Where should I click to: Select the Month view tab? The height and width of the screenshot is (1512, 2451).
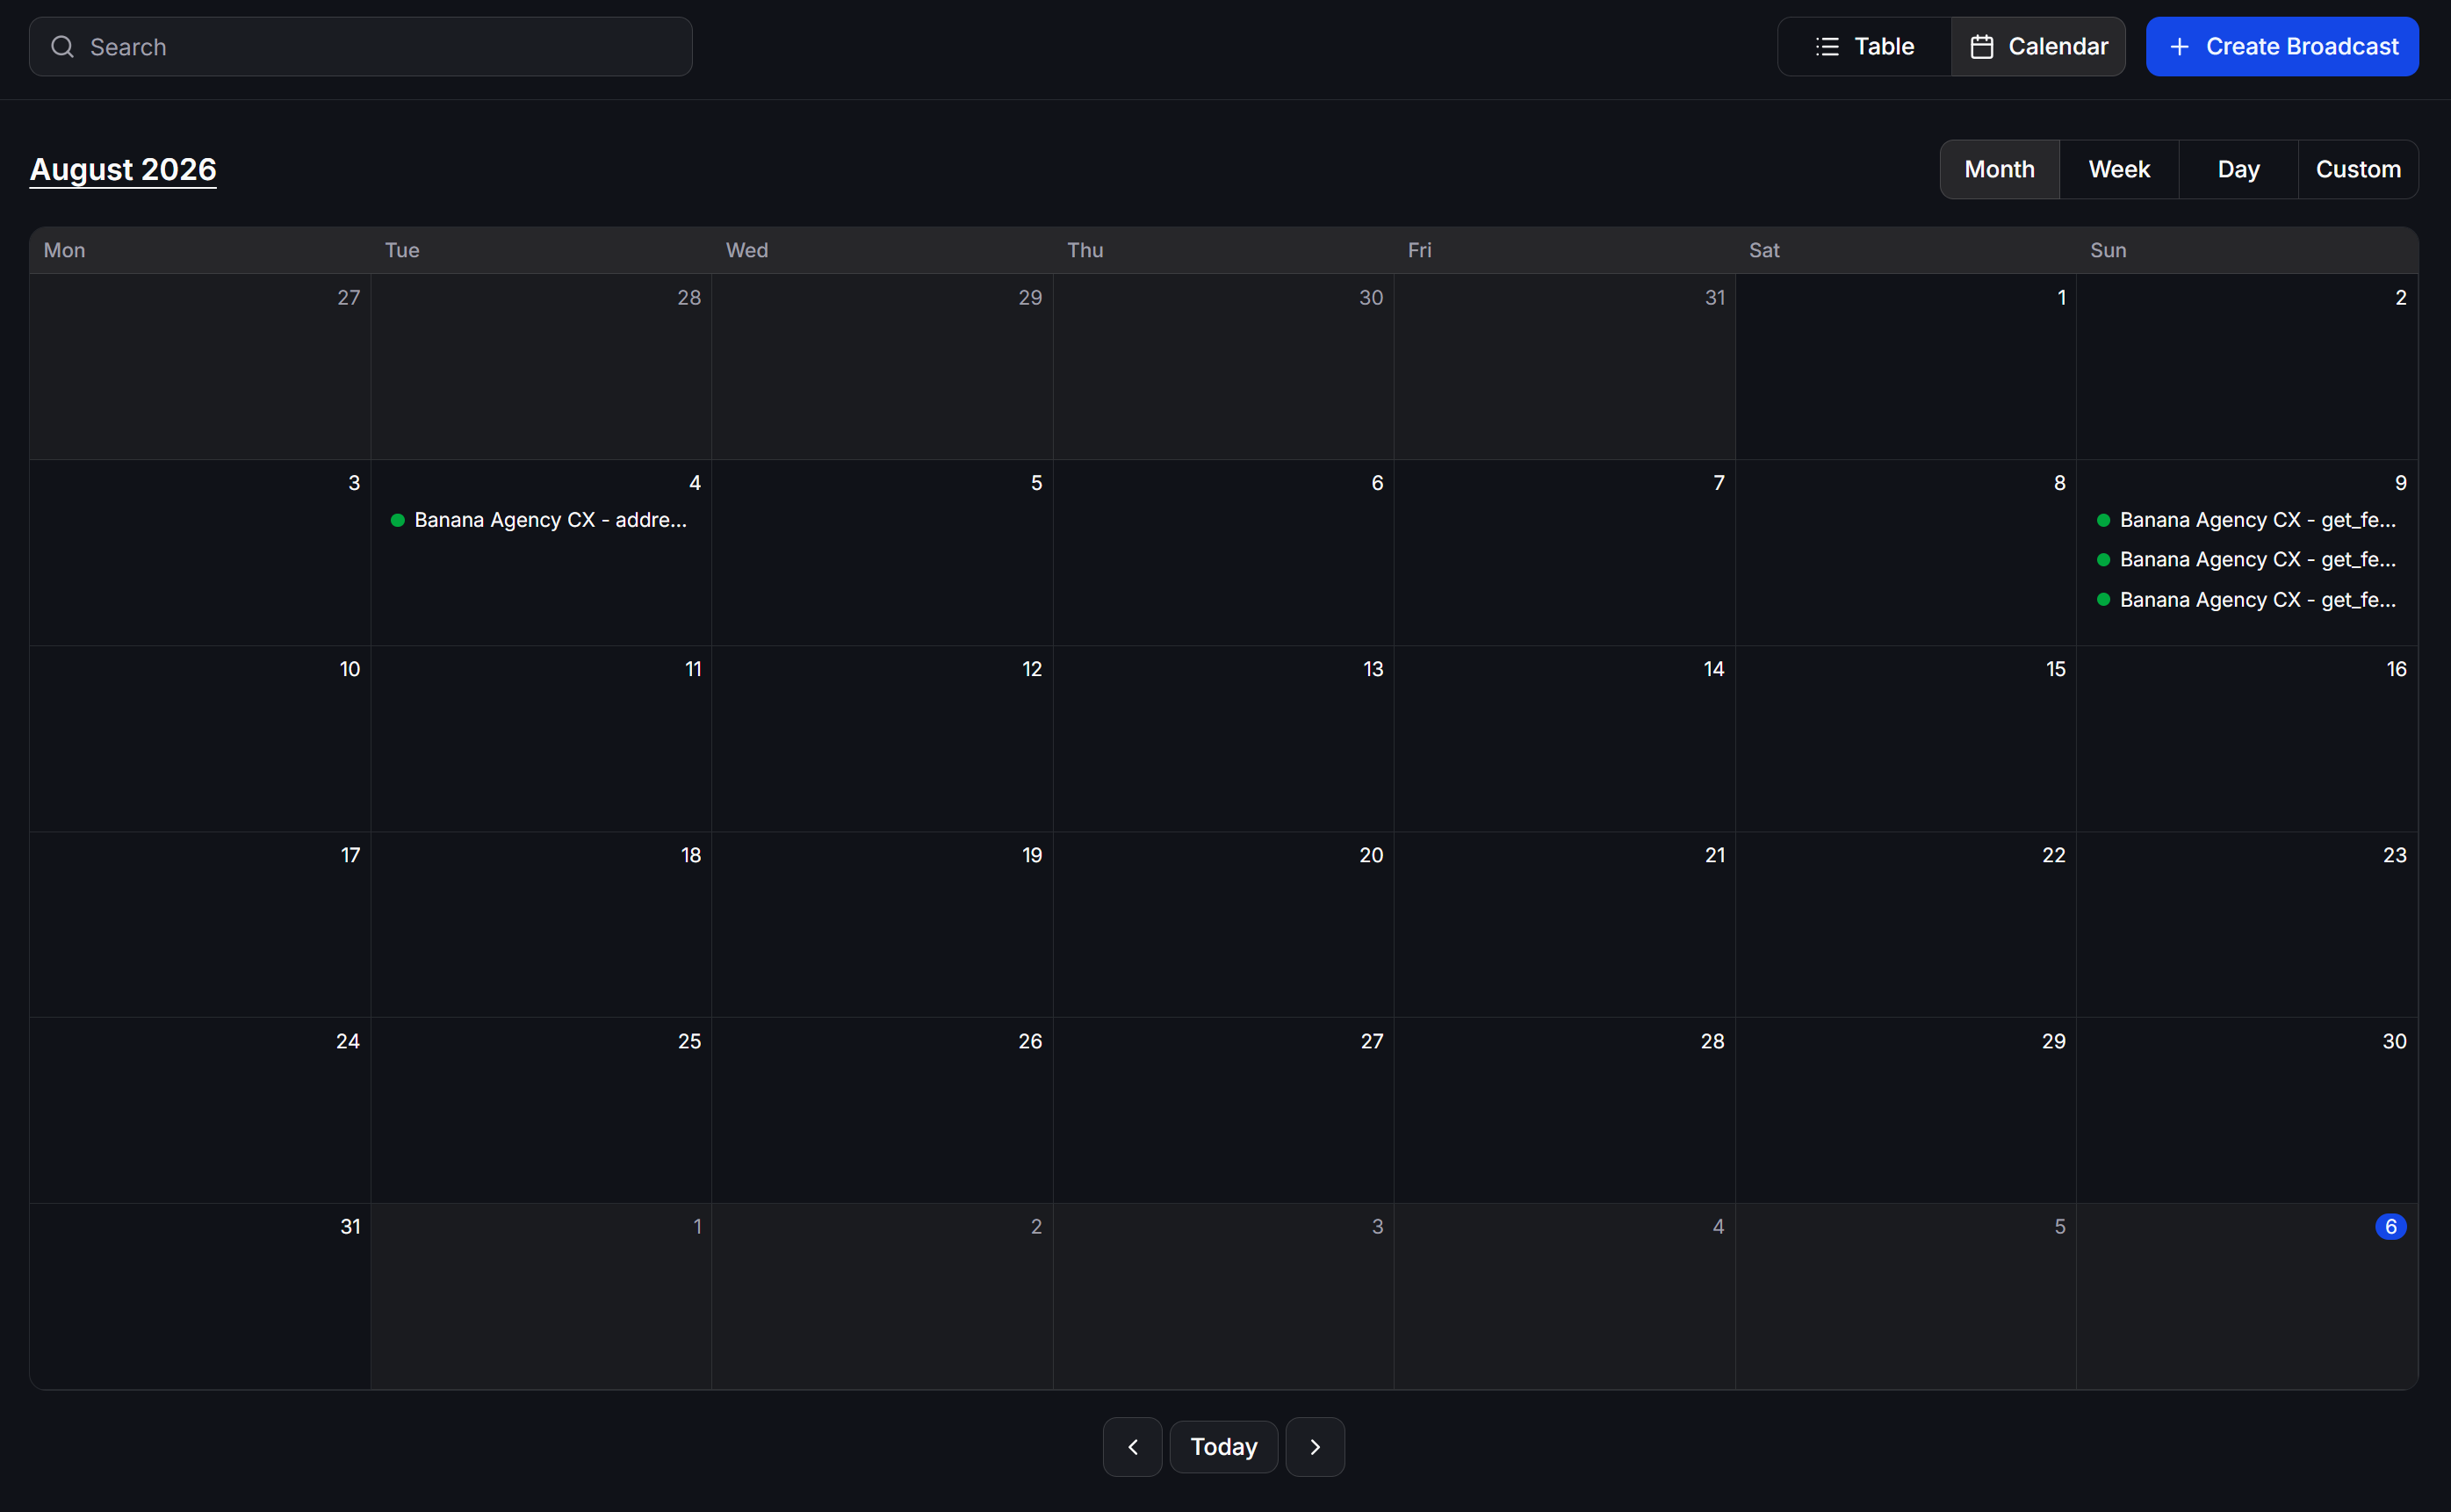[1999, 170]
